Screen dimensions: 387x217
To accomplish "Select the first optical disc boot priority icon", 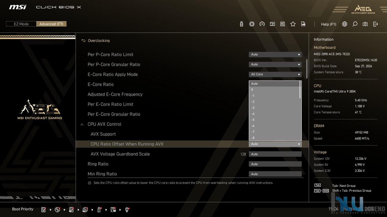I will click(57, 209).
